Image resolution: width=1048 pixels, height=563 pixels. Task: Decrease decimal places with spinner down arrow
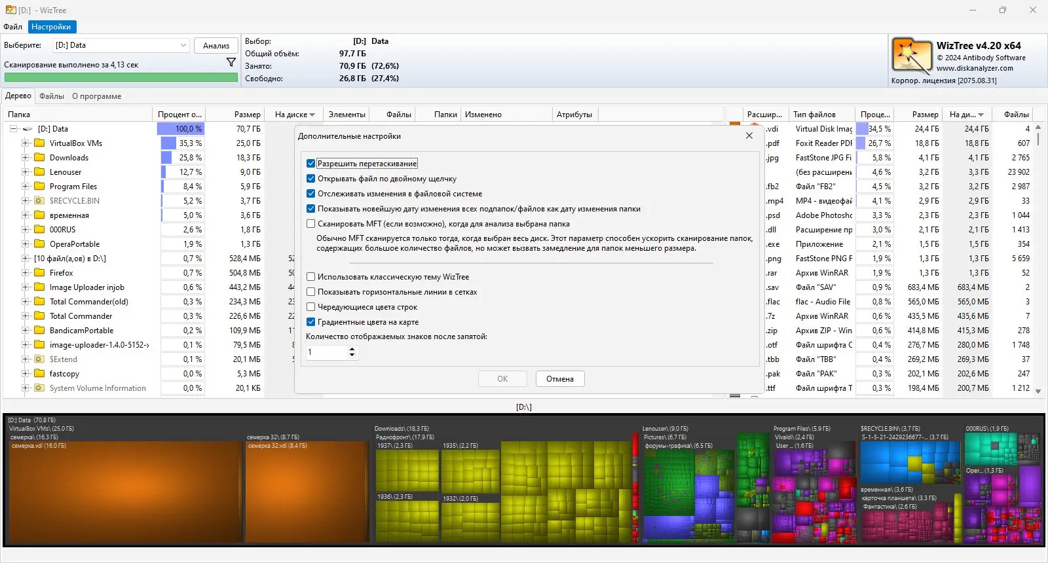coord(352,355)
